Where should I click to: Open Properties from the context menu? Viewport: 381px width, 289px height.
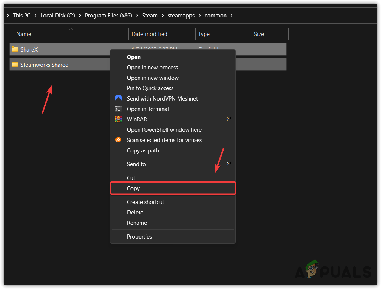[x=139, y=236]
